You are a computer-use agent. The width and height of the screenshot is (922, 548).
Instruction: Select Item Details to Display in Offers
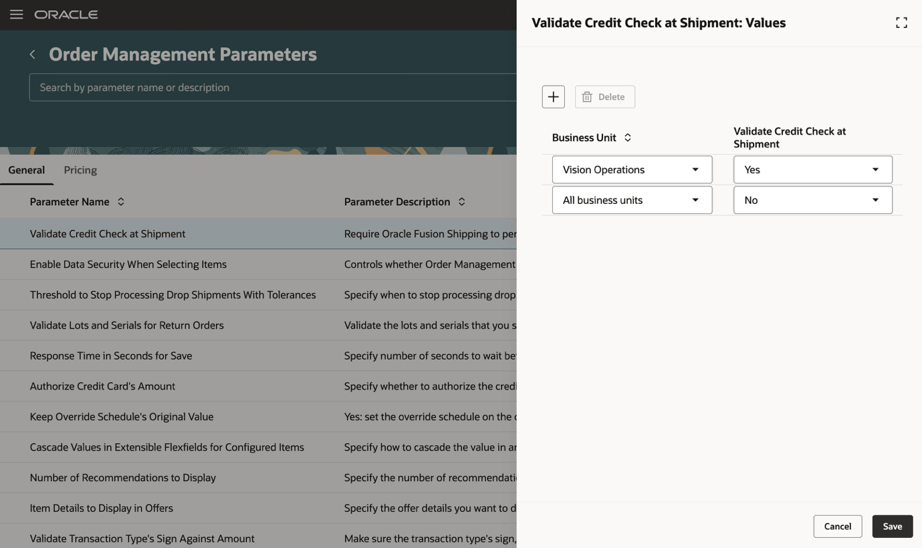[258, 508]
